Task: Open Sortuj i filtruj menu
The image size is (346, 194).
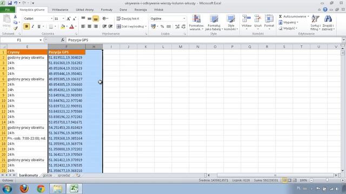Action: (x=315, y=23)
